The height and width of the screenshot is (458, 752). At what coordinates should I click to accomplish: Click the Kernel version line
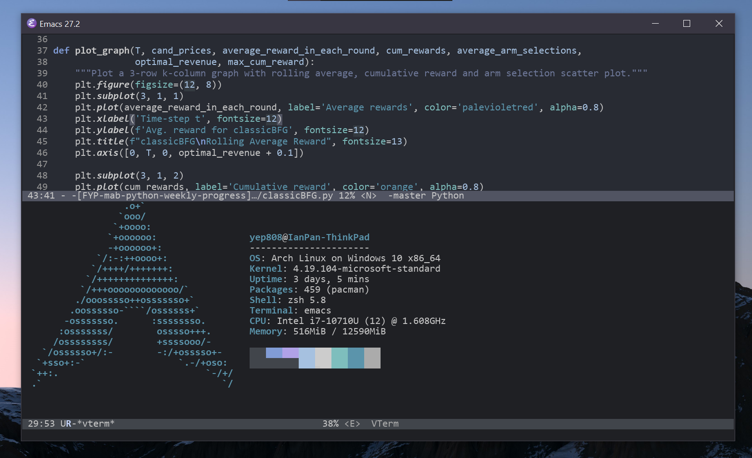point(345,269)
